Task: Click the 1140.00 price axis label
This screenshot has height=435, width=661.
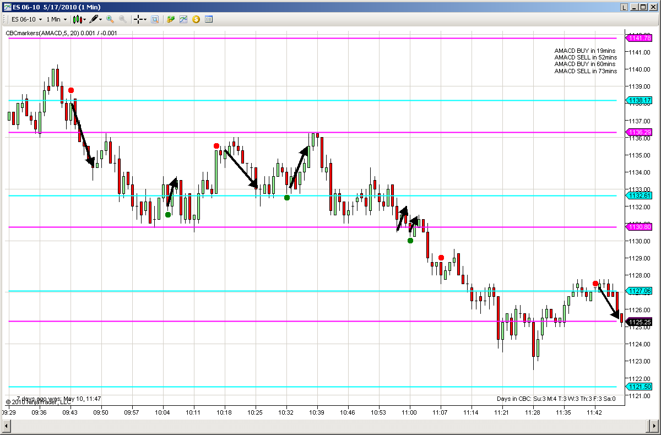Action: (640, 69)
